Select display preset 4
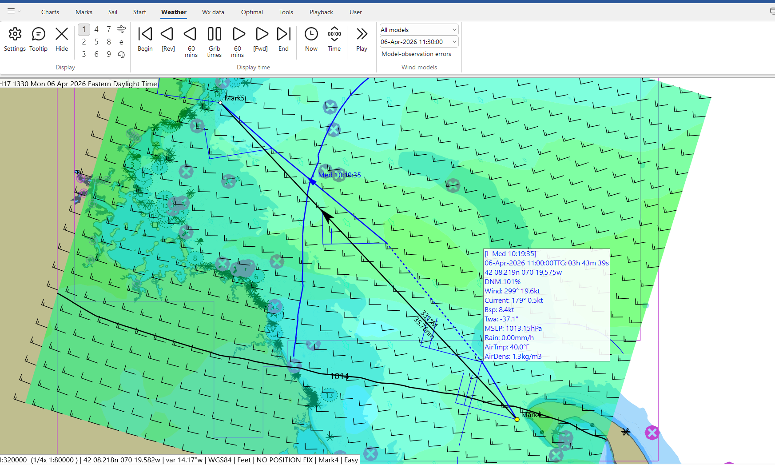 point(96,29)
